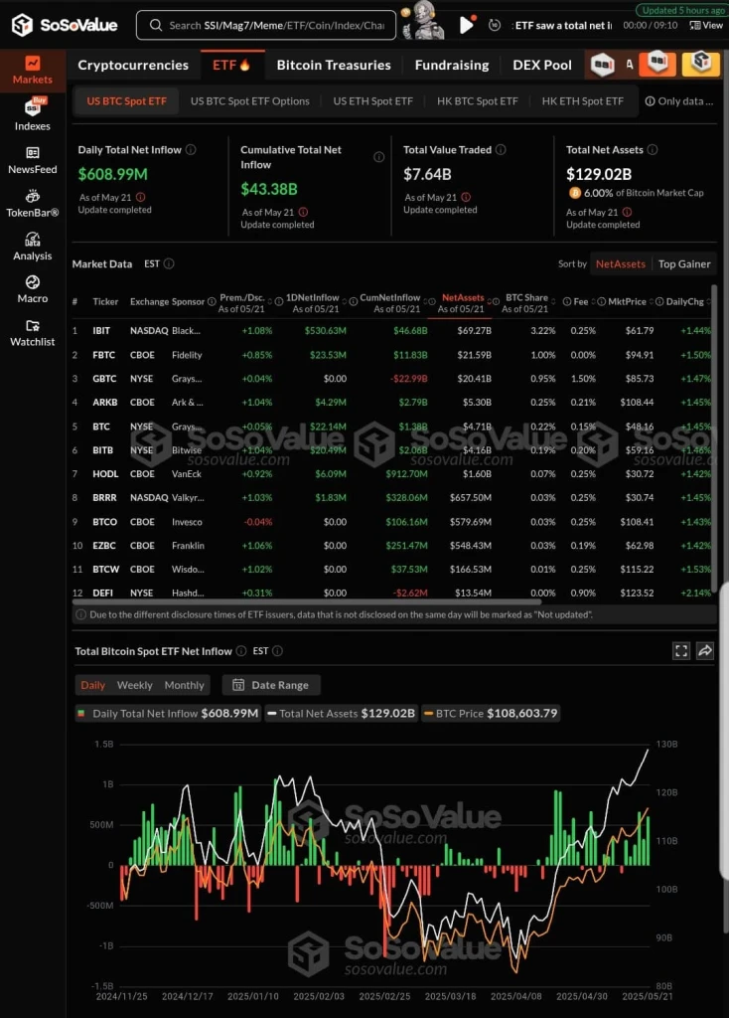Select HK BTC Spot ETF subtab
729x1018 pixels.
(x=478, y=101)
